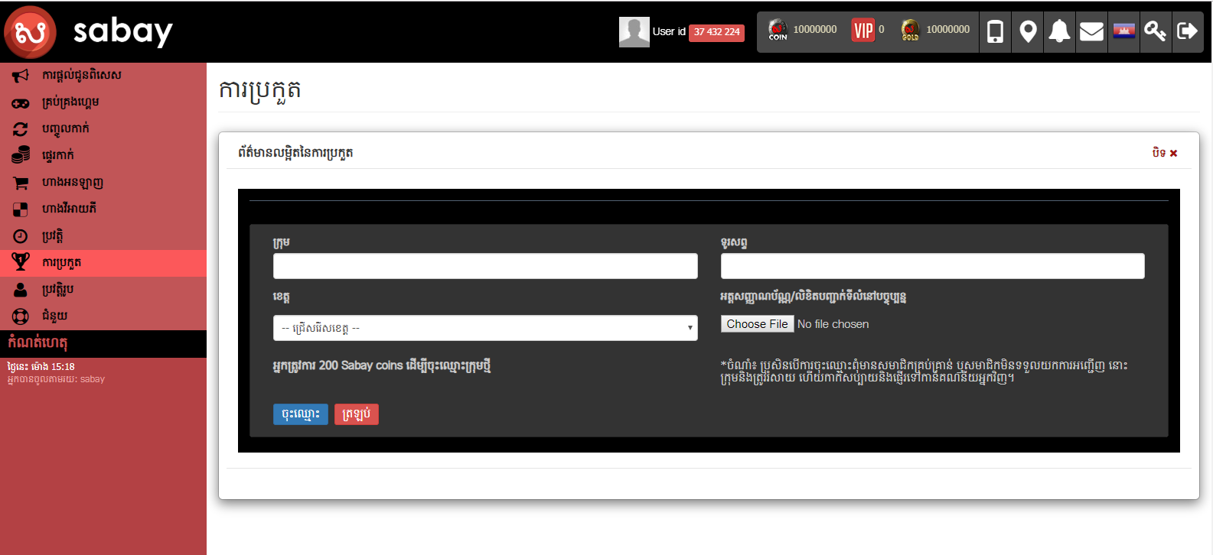Open notifications bell icon

1059,31
